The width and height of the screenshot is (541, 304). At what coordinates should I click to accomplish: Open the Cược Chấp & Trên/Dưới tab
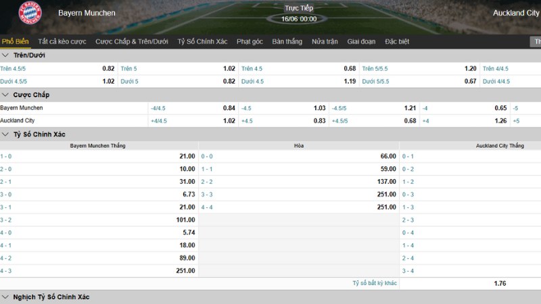pos(132,41)
